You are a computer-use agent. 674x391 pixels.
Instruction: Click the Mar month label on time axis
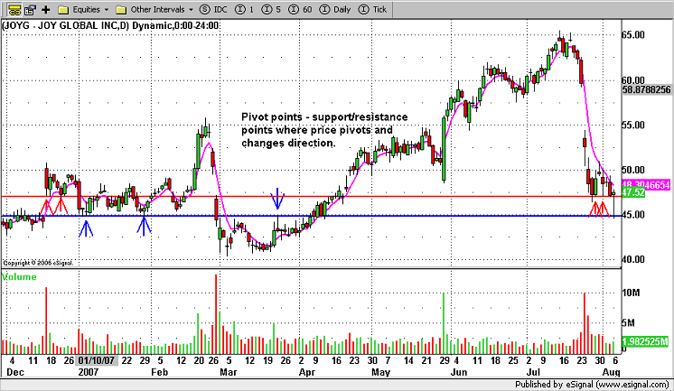229,372
